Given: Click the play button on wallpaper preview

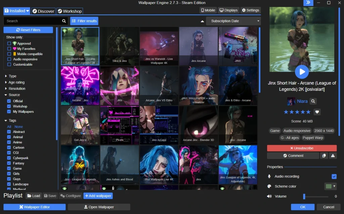Looking at the screenshot, I should pyautogui.click(x=302, y=72).
